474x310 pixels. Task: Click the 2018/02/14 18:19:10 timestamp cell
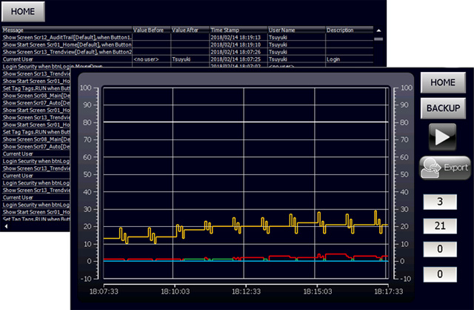238,44
